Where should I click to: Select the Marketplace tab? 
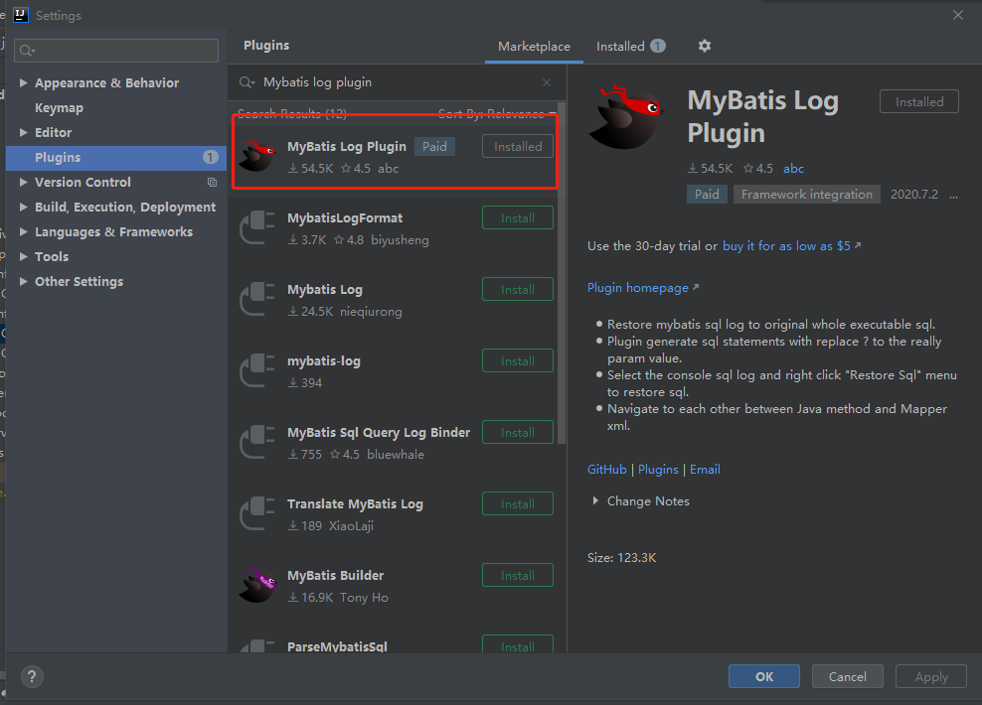[534, 46]
